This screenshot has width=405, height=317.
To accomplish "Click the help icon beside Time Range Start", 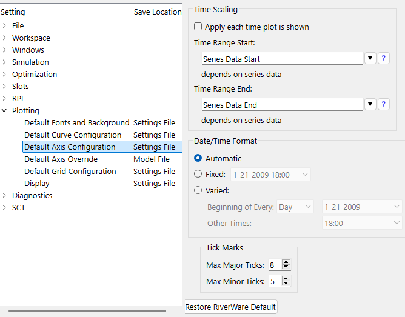I will 384,58.
